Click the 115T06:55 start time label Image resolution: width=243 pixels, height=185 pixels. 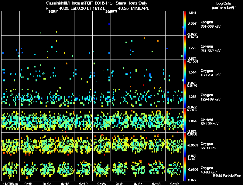tap(11, 184)
